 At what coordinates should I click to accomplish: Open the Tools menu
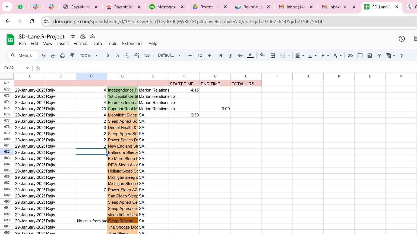[112, 43]
